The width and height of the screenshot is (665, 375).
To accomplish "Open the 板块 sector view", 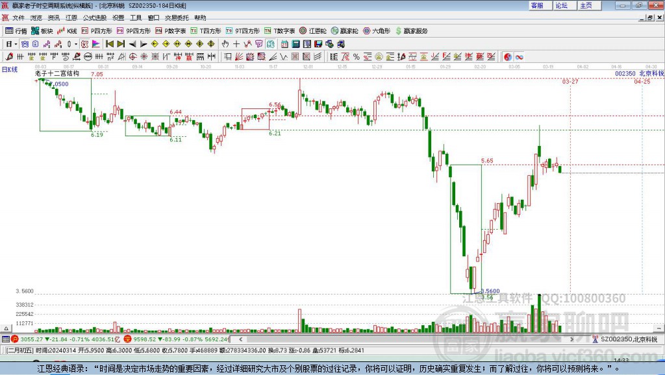I will 42,31.
